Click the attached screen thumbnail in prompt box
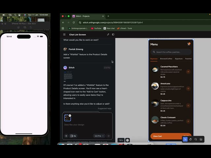This screenshot has width=211, height=158. click(67, 118)
